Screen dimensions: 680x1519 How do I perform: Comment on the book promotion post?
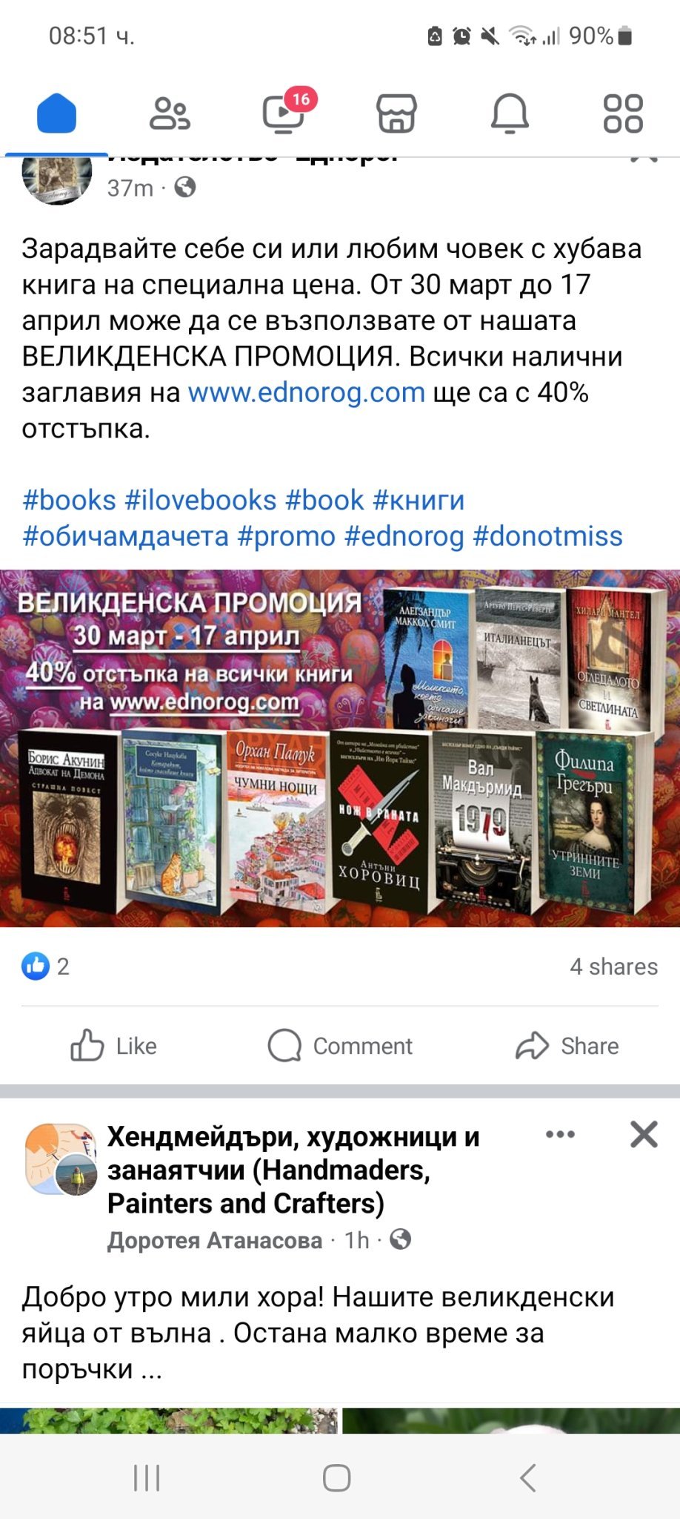coord(340,1046)
